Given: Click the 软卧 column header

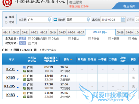Looking at the screenshot, I should (133, 59).
